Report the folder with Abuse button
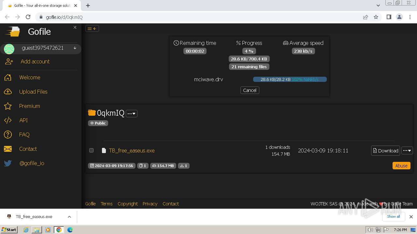This screenshot has height=234, width=417. 401,166
